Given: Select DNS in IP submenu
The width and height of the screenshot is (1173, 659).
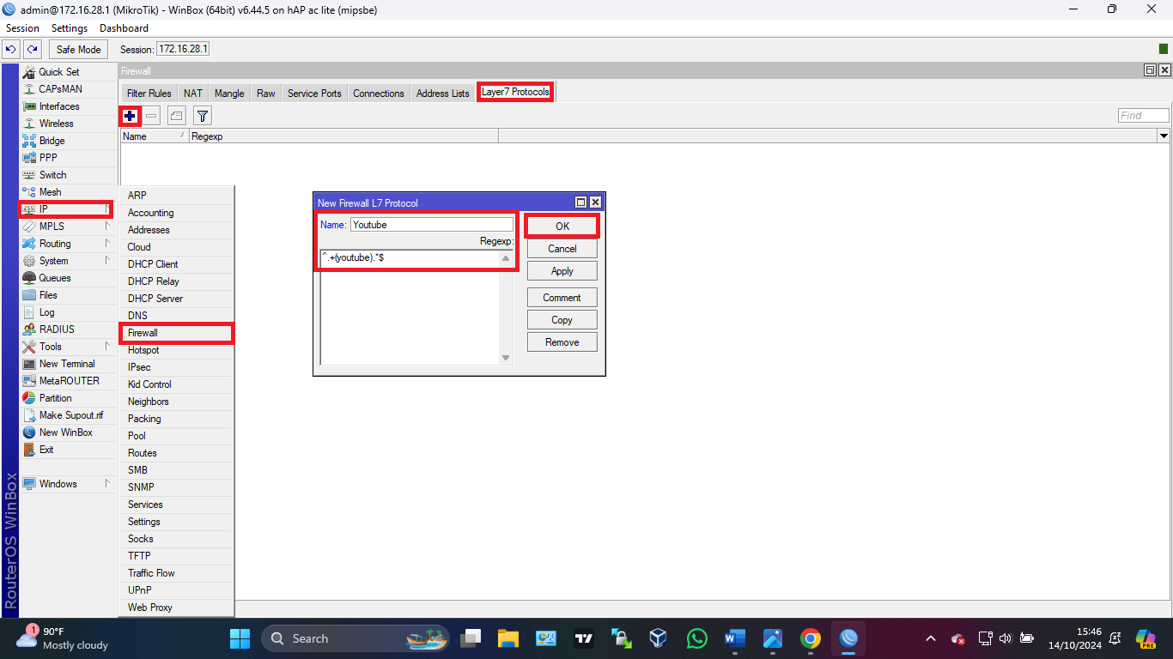Looking at the screenshot, I should (176, 316).
